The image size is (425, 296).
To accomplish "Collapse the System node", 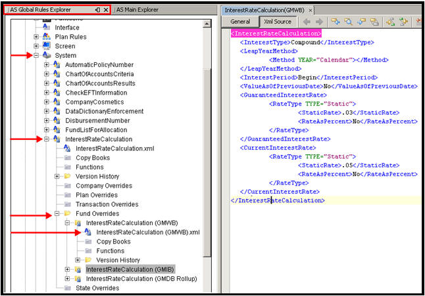I will pos(36,55).
